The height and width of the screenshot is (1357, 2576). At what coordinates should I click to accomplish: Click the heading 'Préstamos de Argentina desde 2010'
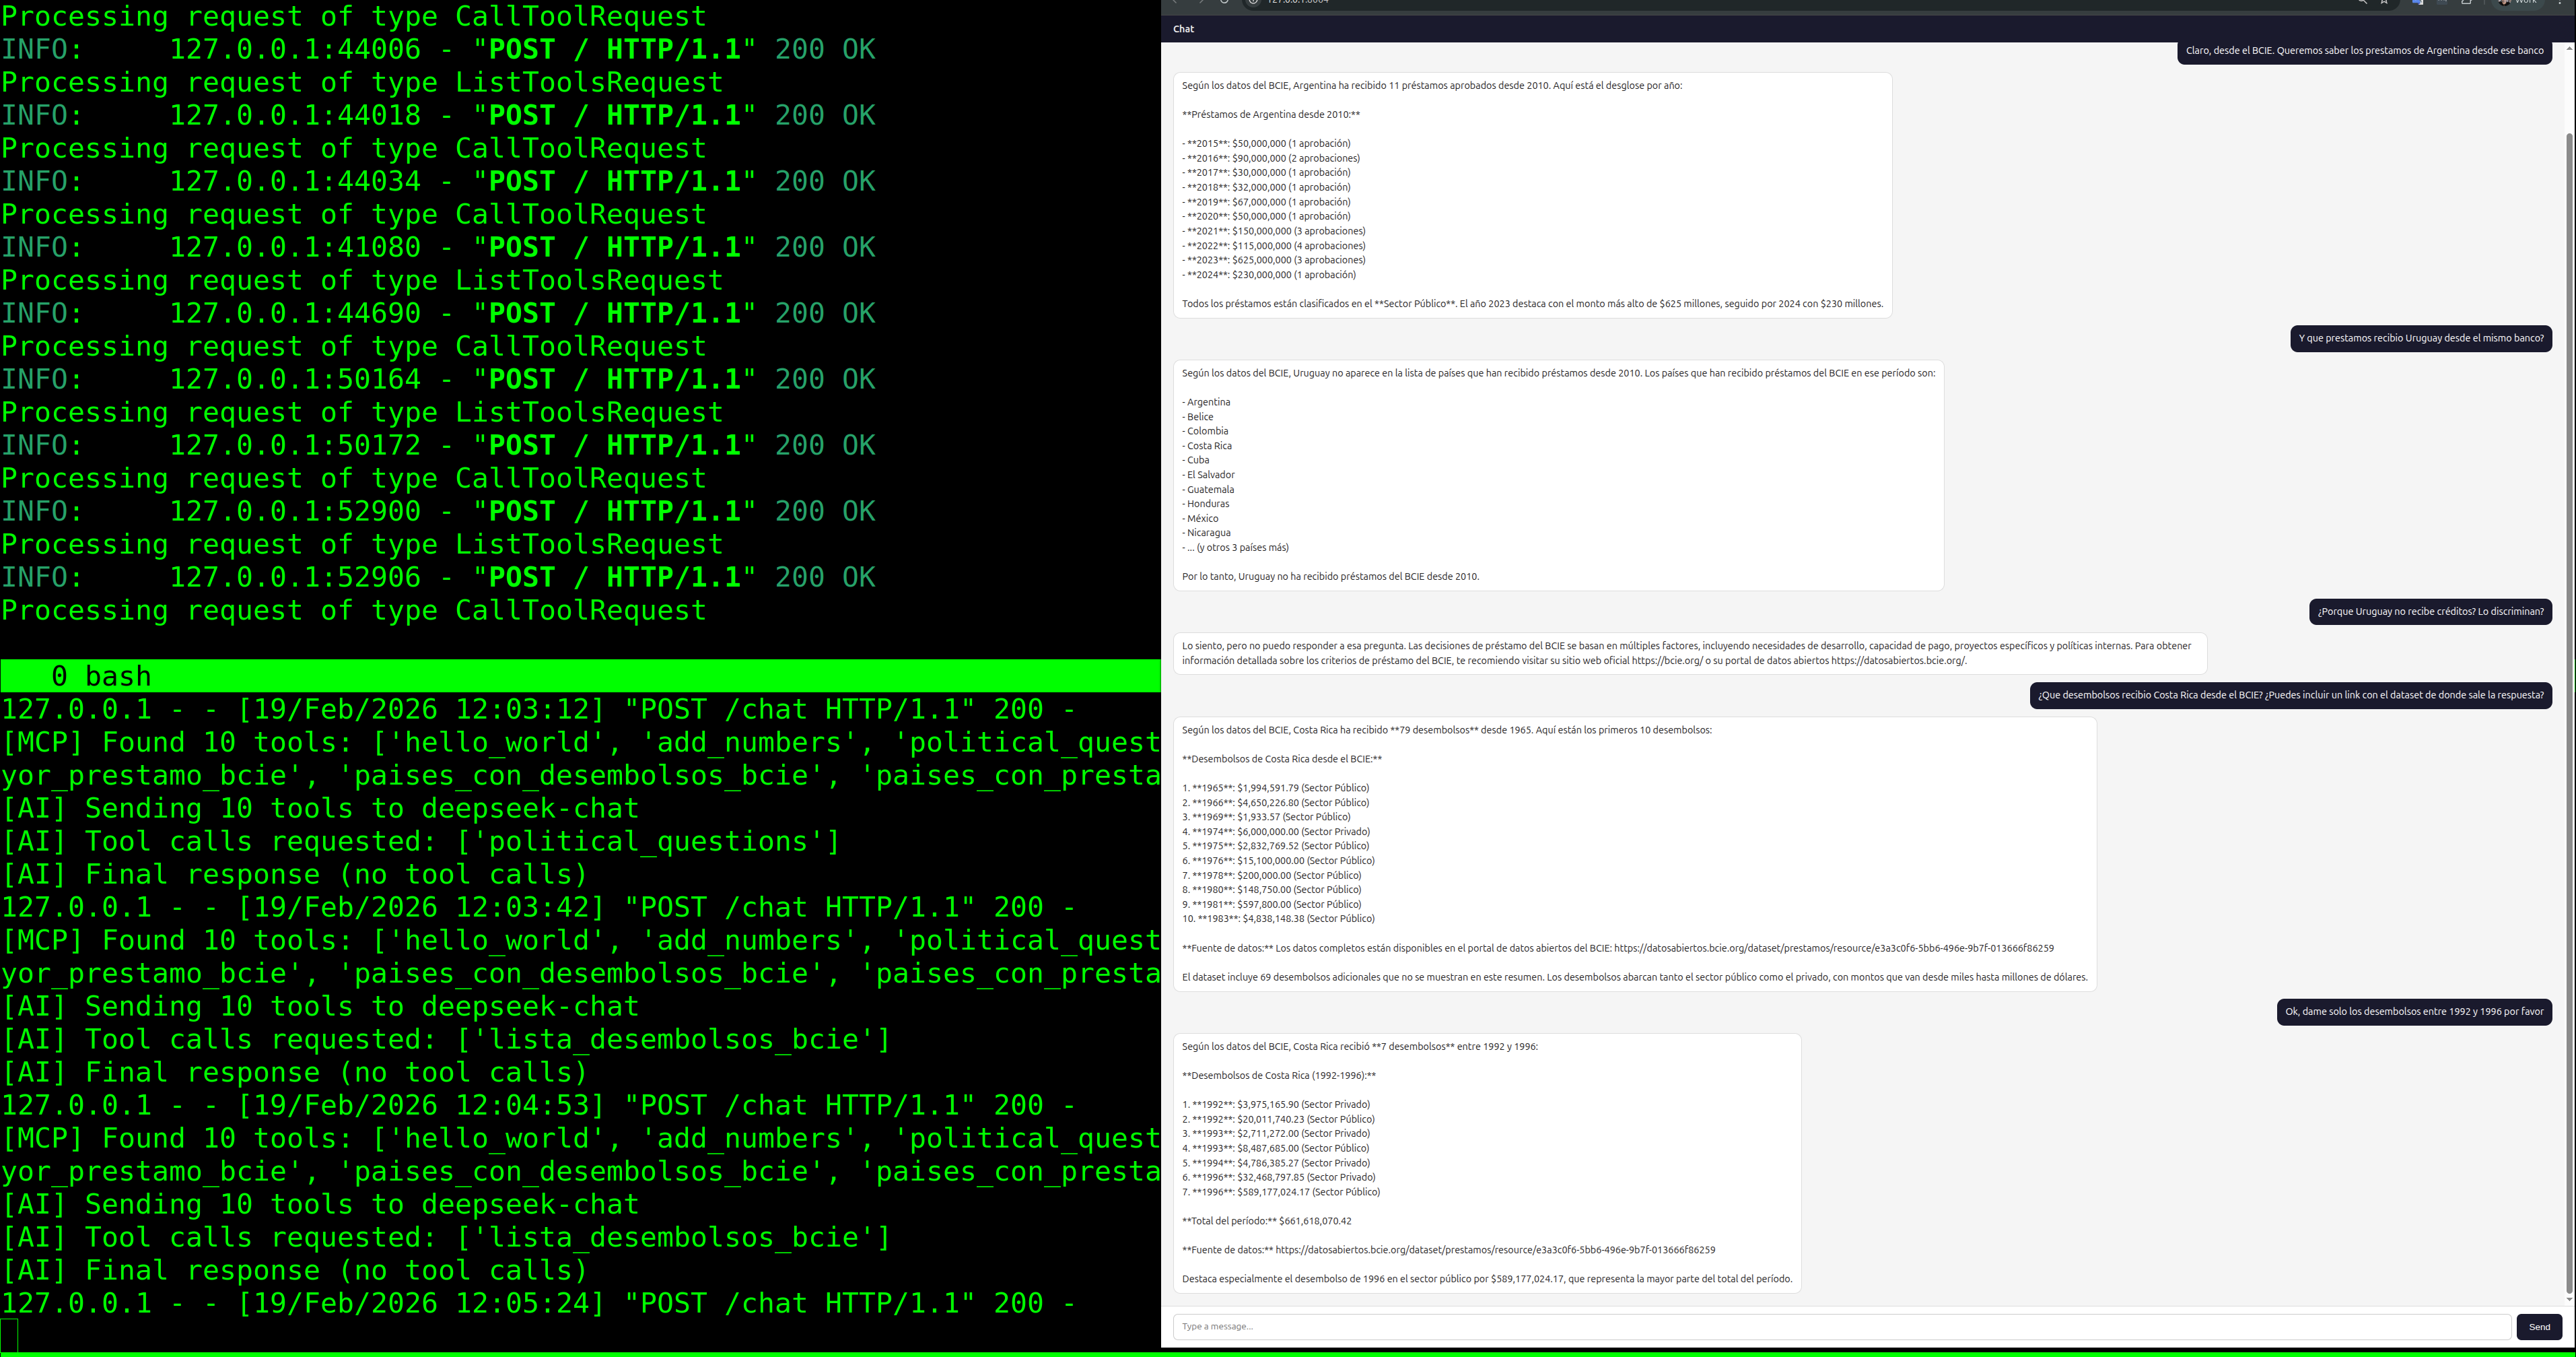[x=1271, y=115]
